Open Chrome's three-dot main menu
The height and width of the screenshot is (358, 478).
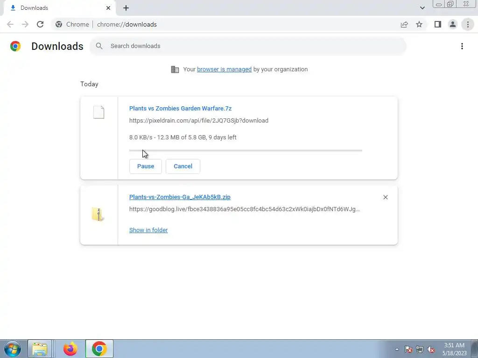(x=468, y=24)
